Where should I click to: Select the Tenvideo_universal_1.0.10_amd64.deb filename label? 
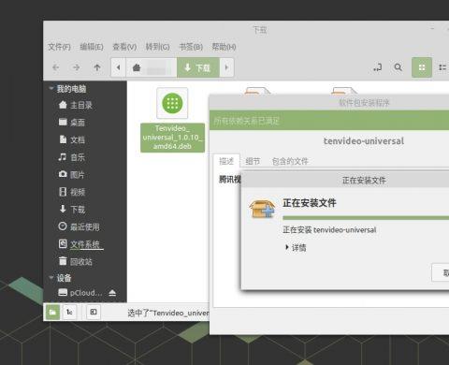click(172, 138)
